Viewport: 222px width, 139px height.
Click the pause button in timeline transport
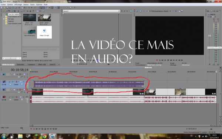43,129
